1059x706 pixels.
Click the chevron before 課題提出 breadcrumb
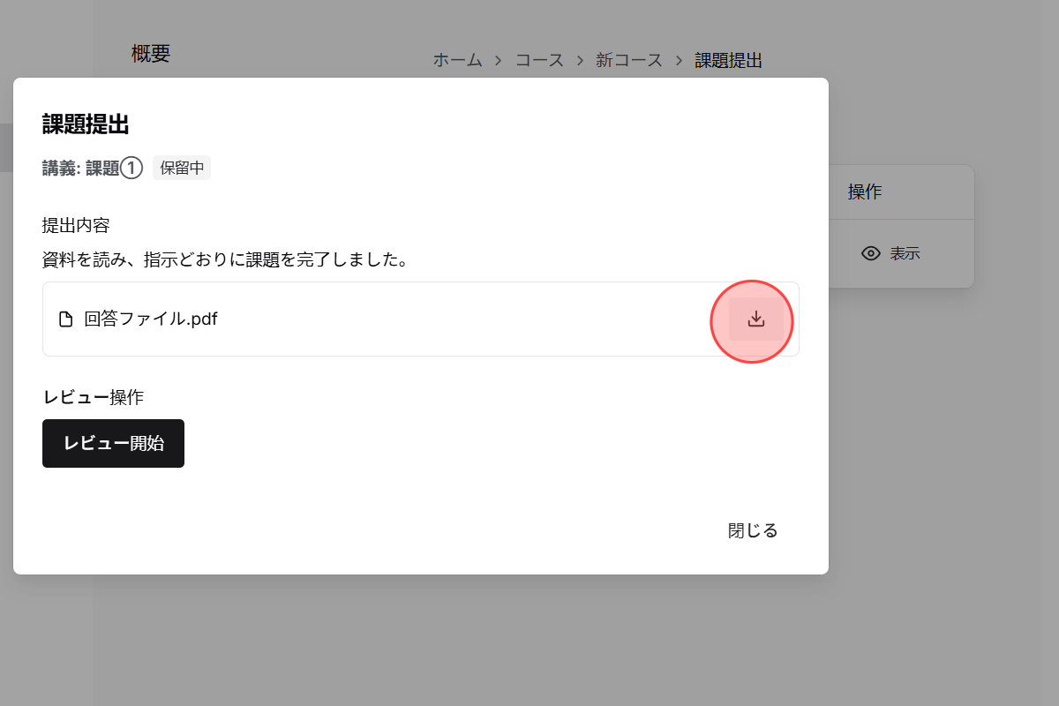click(x=681, y=60)
